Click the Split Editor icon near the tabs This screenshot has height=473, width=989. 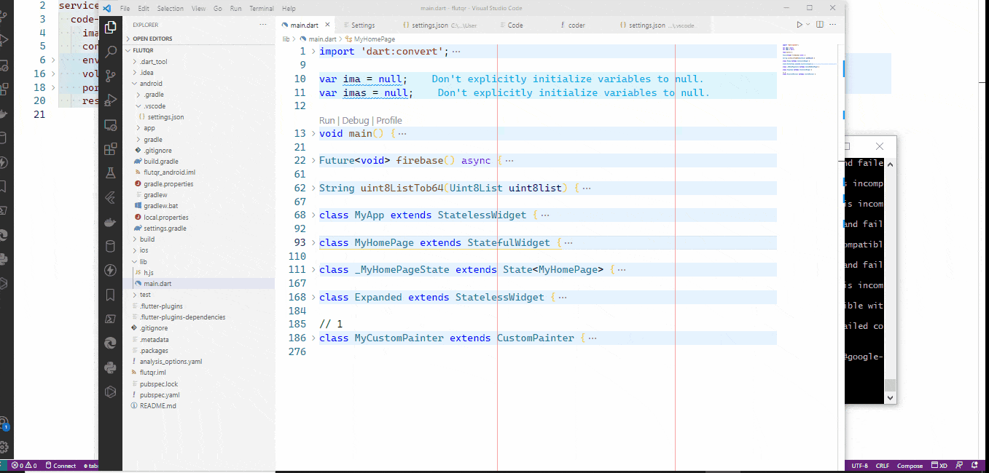click(x=820, y=24)
